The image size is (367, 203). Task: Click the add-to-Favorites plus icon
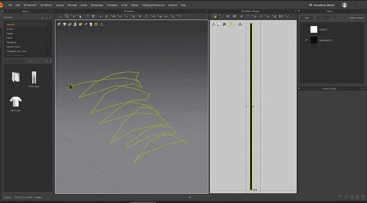[x=47, y=18]
